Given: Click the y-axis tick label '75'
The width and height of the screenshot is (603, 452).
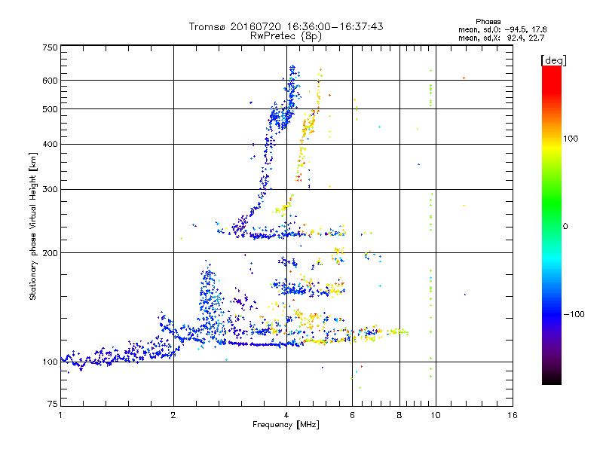Looking at the screenshot, I should coord(53,404).
